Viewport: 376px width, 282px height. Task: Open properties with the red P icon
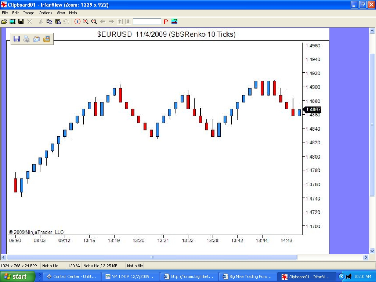point(166,22)
